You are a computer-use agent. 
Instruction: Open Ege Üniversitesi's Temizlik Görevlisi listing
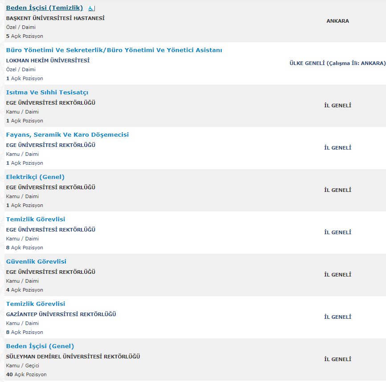(x=36, y=219)
